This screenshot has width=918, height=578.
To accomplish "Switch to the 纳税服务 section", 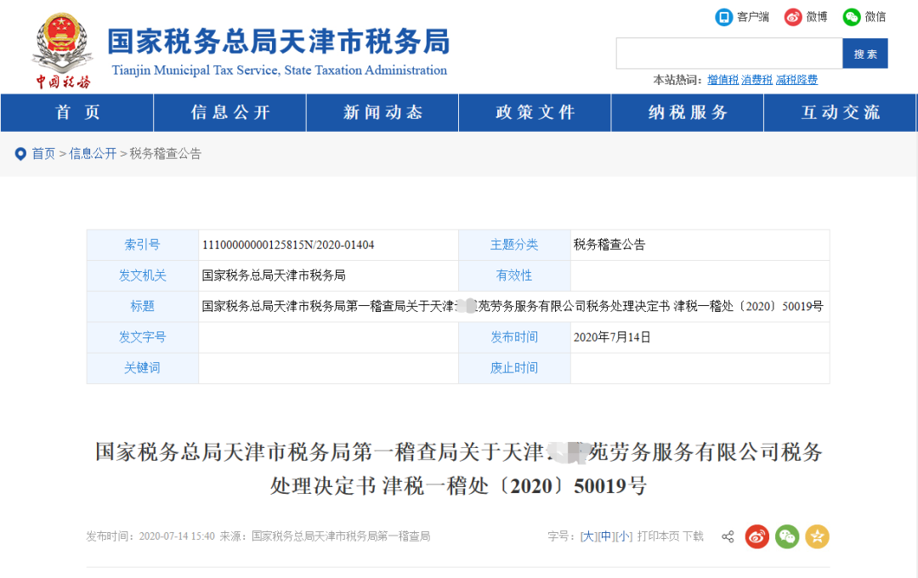I will tap(687, 112).
